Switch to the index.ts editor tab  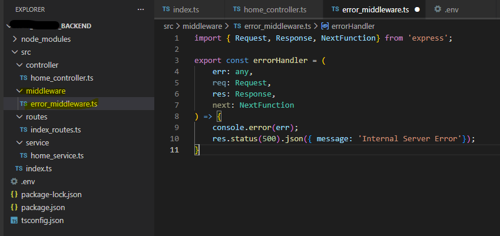click(185, 9)
